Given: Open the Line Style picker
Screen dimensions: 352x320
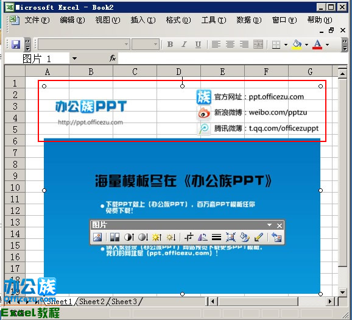Looking at the screenshot, I should tap(216, 237).
